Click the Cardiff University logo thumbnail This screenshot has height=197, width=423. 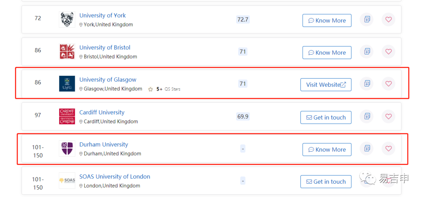pyautogui.click(x=67, y=116)
